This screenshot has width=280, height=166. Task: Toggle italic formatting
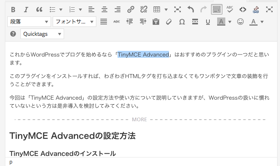pos(26,9)
